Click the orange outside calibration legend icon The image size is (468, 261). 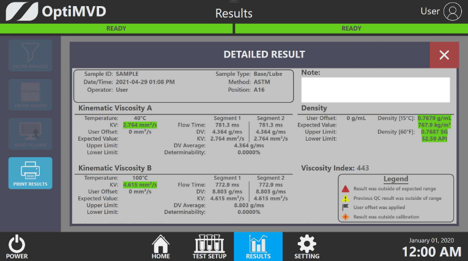pos(345,217)
